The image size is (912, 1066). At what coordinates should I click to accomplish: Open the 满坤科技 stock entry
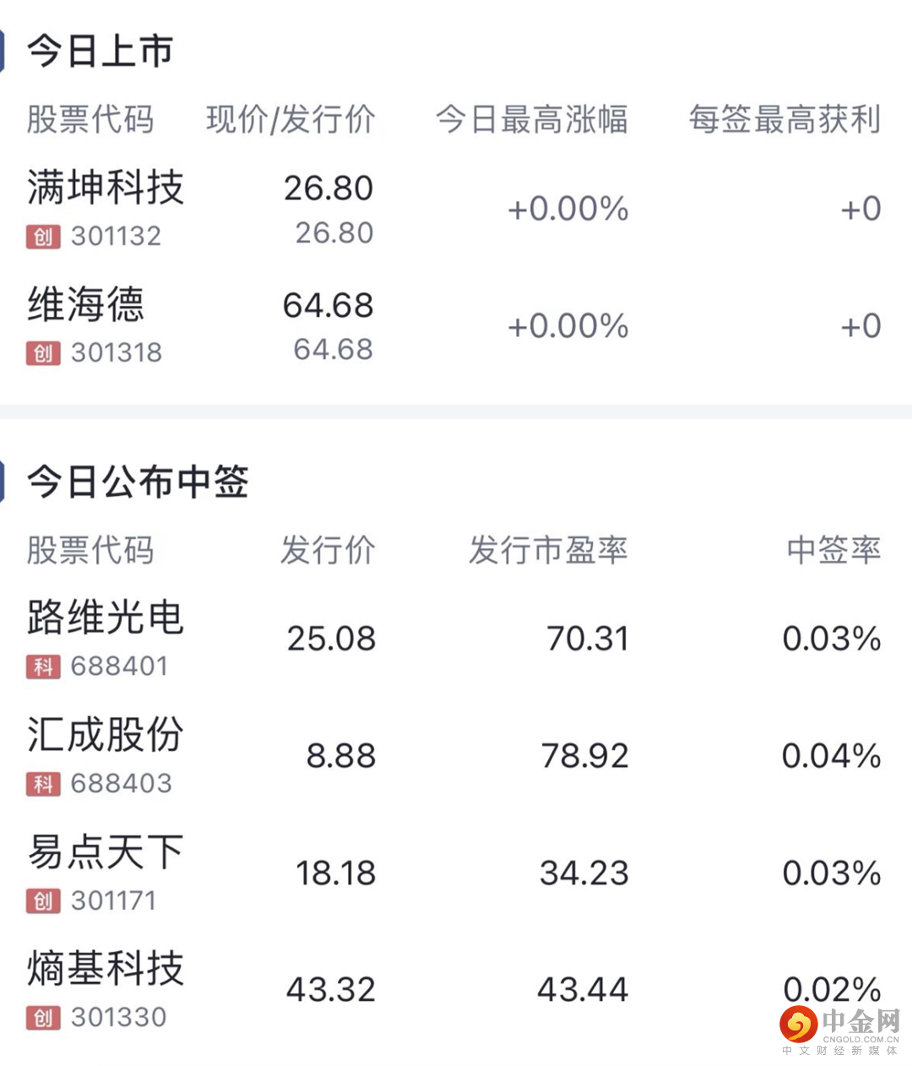(x=106, y=188)
